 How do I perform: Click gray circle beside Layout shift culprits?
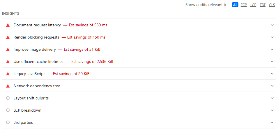pyautogui.click(x=8, y=98)
